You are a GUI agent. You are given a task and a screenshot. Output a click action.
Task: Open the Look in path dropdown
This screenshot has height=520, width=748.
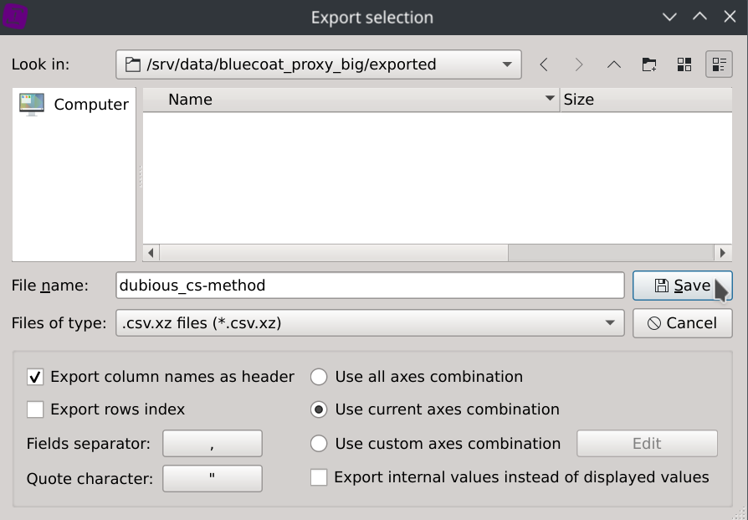pos(506,64)
